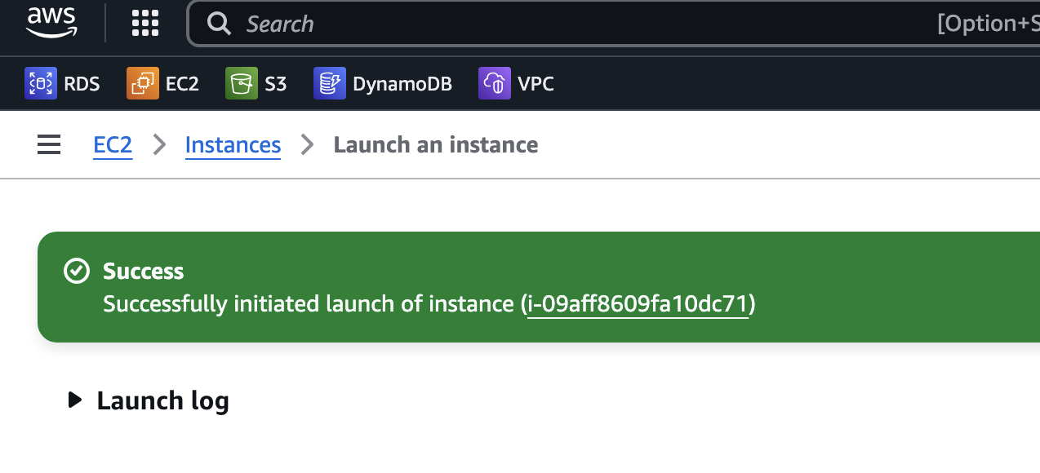
Task: Open the S3 shortcut label
Action: pyautogui.click(x=276, y=83)
